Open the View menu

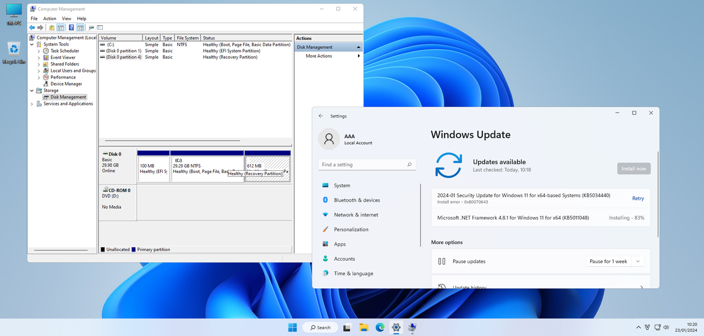tap(67, 19)
